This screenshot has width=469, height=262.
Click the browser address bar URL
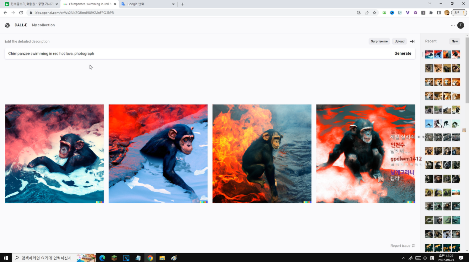(x=74, y=13)
